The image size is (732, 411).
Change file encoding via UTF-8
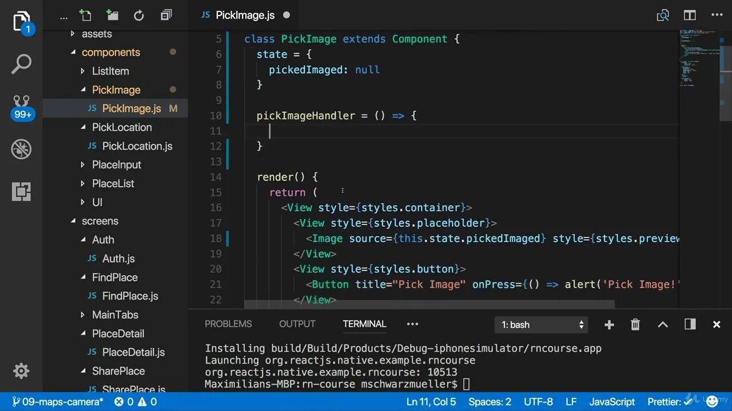[538, 402]
